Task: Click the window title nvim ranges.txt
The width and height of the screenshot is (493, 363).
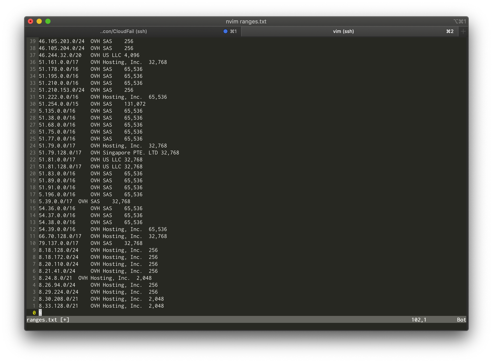Action: point(246,22)
